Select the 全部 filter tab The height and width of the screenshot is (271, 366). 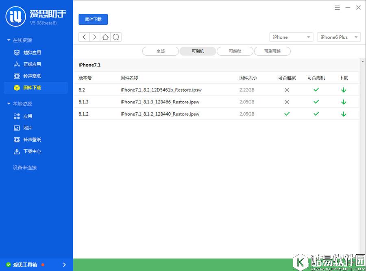[160, 51]
